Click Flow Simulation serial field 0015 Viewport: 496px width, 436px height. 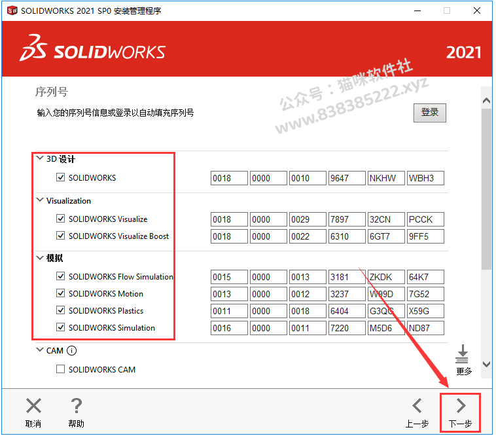(230, 277)
